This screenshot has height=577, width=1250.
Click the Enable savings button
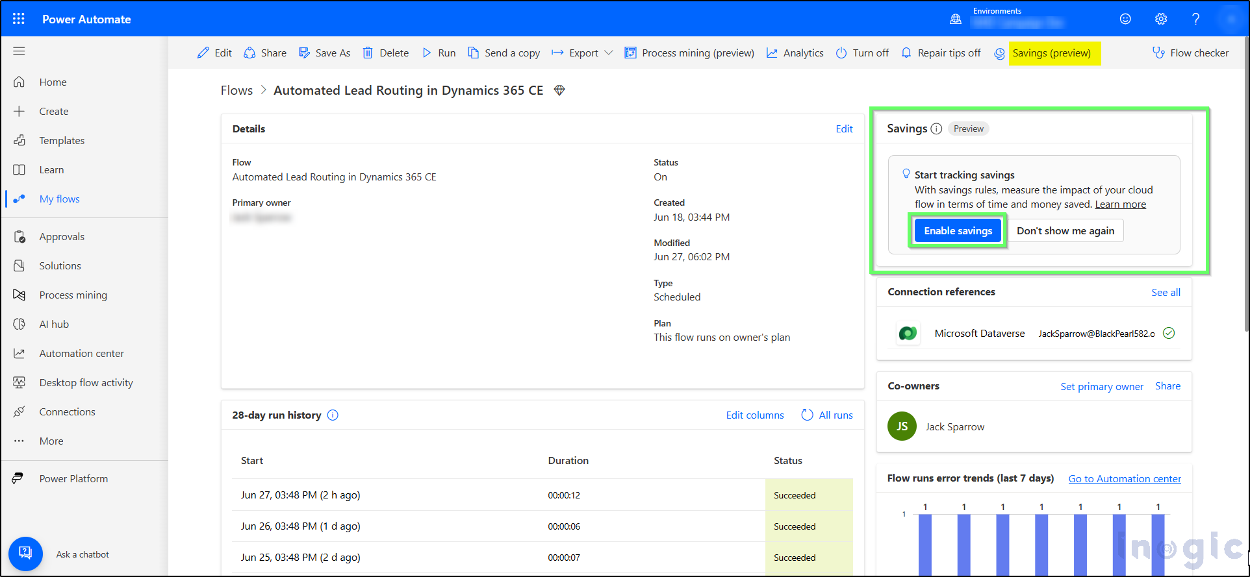click(958, 230)
